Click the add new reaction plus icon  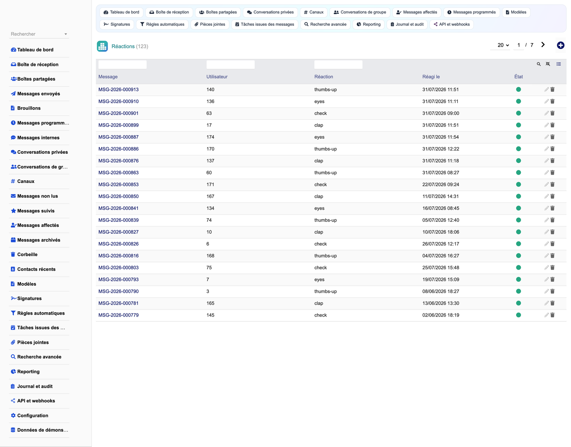(560, 45)
